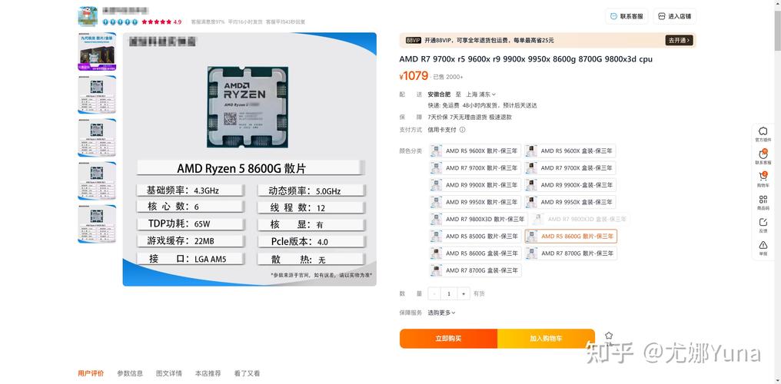
Task: Click the store rating 4.9 stars
Action: point(161,22)
